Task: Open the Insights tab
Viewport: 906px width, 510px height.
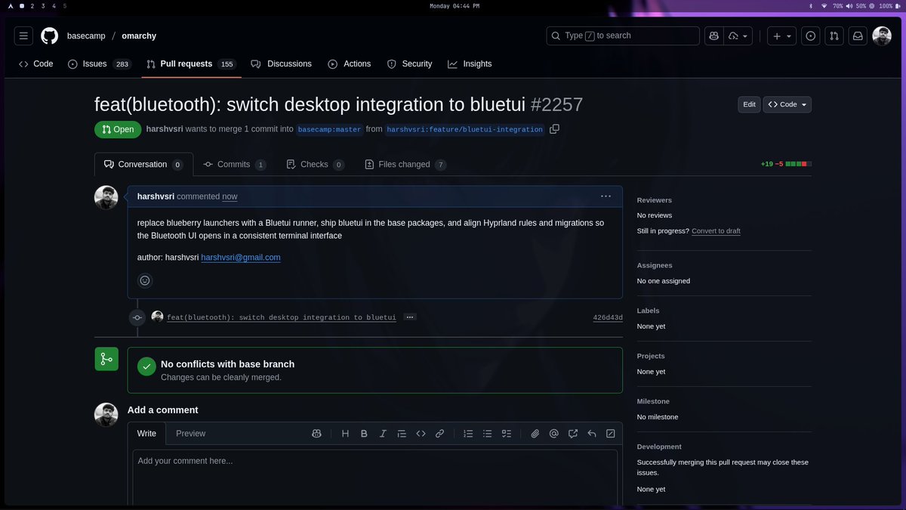Action: (470, 64)
